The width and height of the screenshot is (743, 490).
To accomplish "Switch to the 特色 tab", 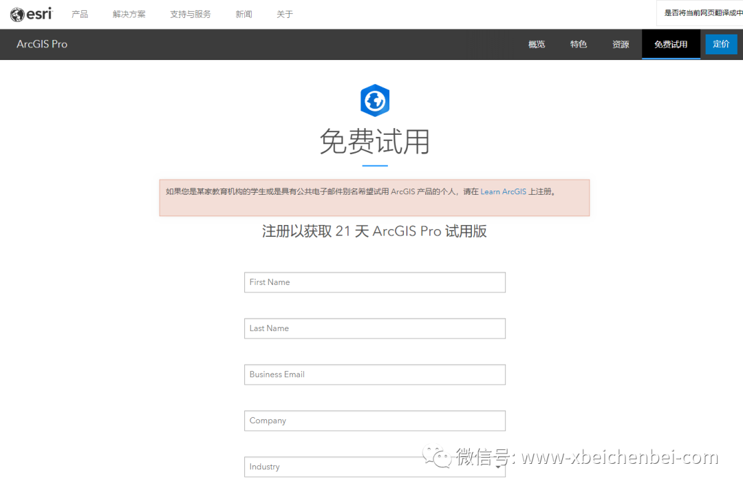I will [579, 44].
